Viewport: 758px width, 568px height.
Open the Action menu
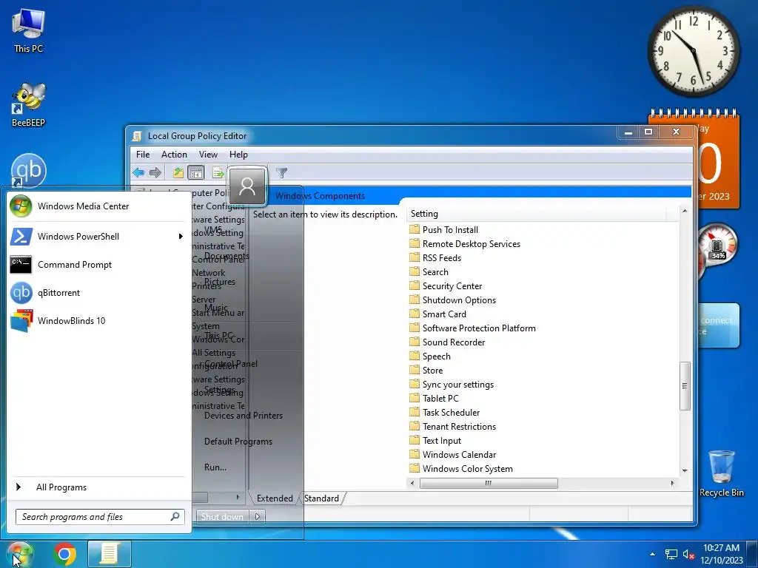[174, 155]
